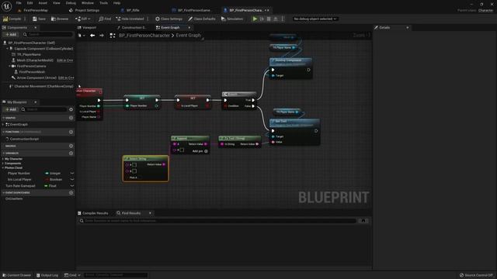Add new macro with Macros plus icon
This screenshot has height=279, width=497.
pos(71,146)
